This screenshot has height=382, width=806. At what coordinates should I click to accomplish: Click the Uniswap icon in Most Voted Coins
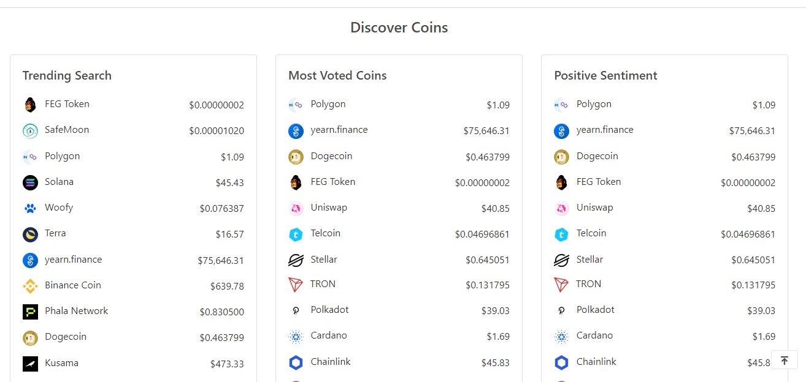point(296,208)
